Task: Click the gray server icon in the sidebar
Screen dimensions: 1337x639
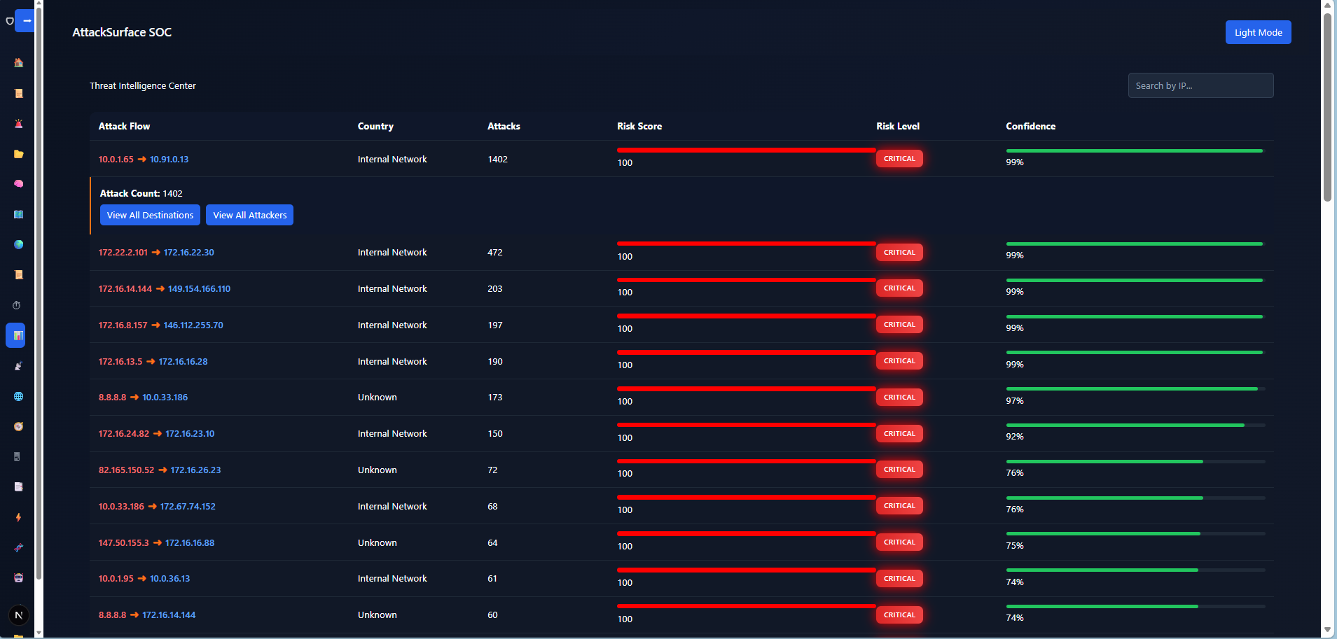Action: tap(17, 456)
